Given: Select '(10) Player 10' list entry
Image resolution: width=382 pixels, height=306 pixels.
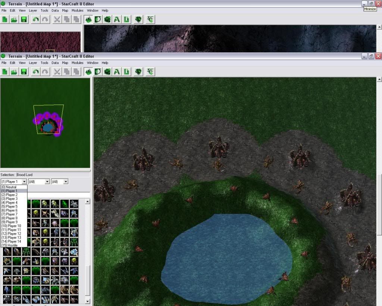Looking at the screenshot, I should (x=14, y=226).
